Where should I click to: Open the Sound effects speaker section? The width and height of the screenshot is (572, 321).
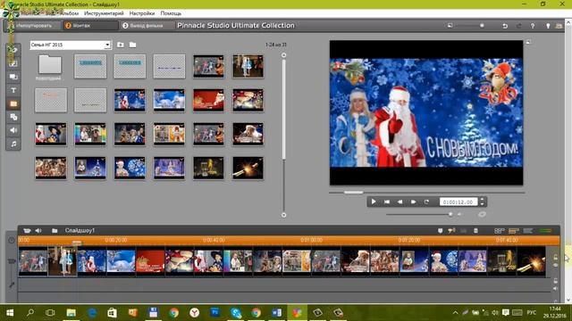pyautogui.click(x=13, y=130)
